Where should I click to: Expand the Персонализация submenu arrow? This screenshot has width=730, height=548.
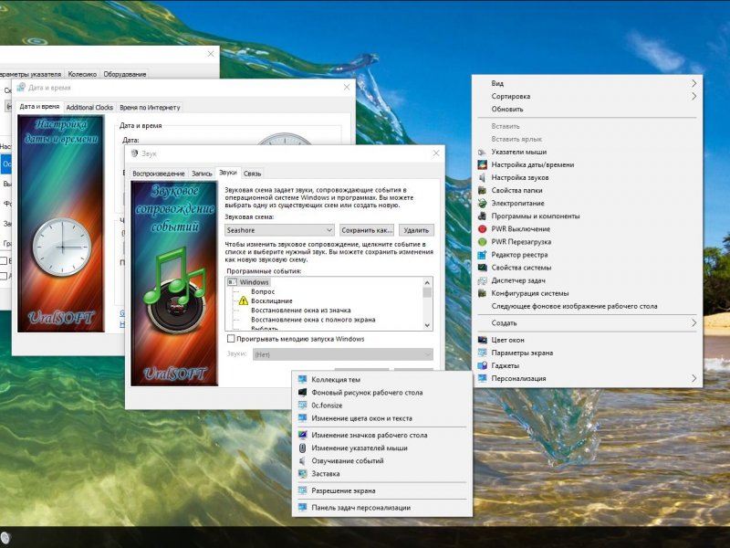coord(693,379)
